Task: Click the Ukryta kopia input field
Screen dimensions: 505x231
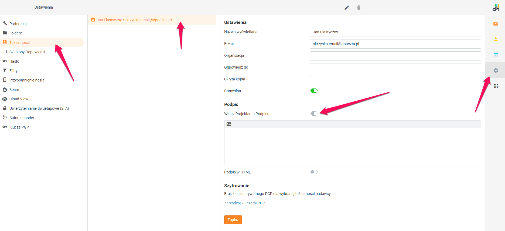Action: (395, 79)
